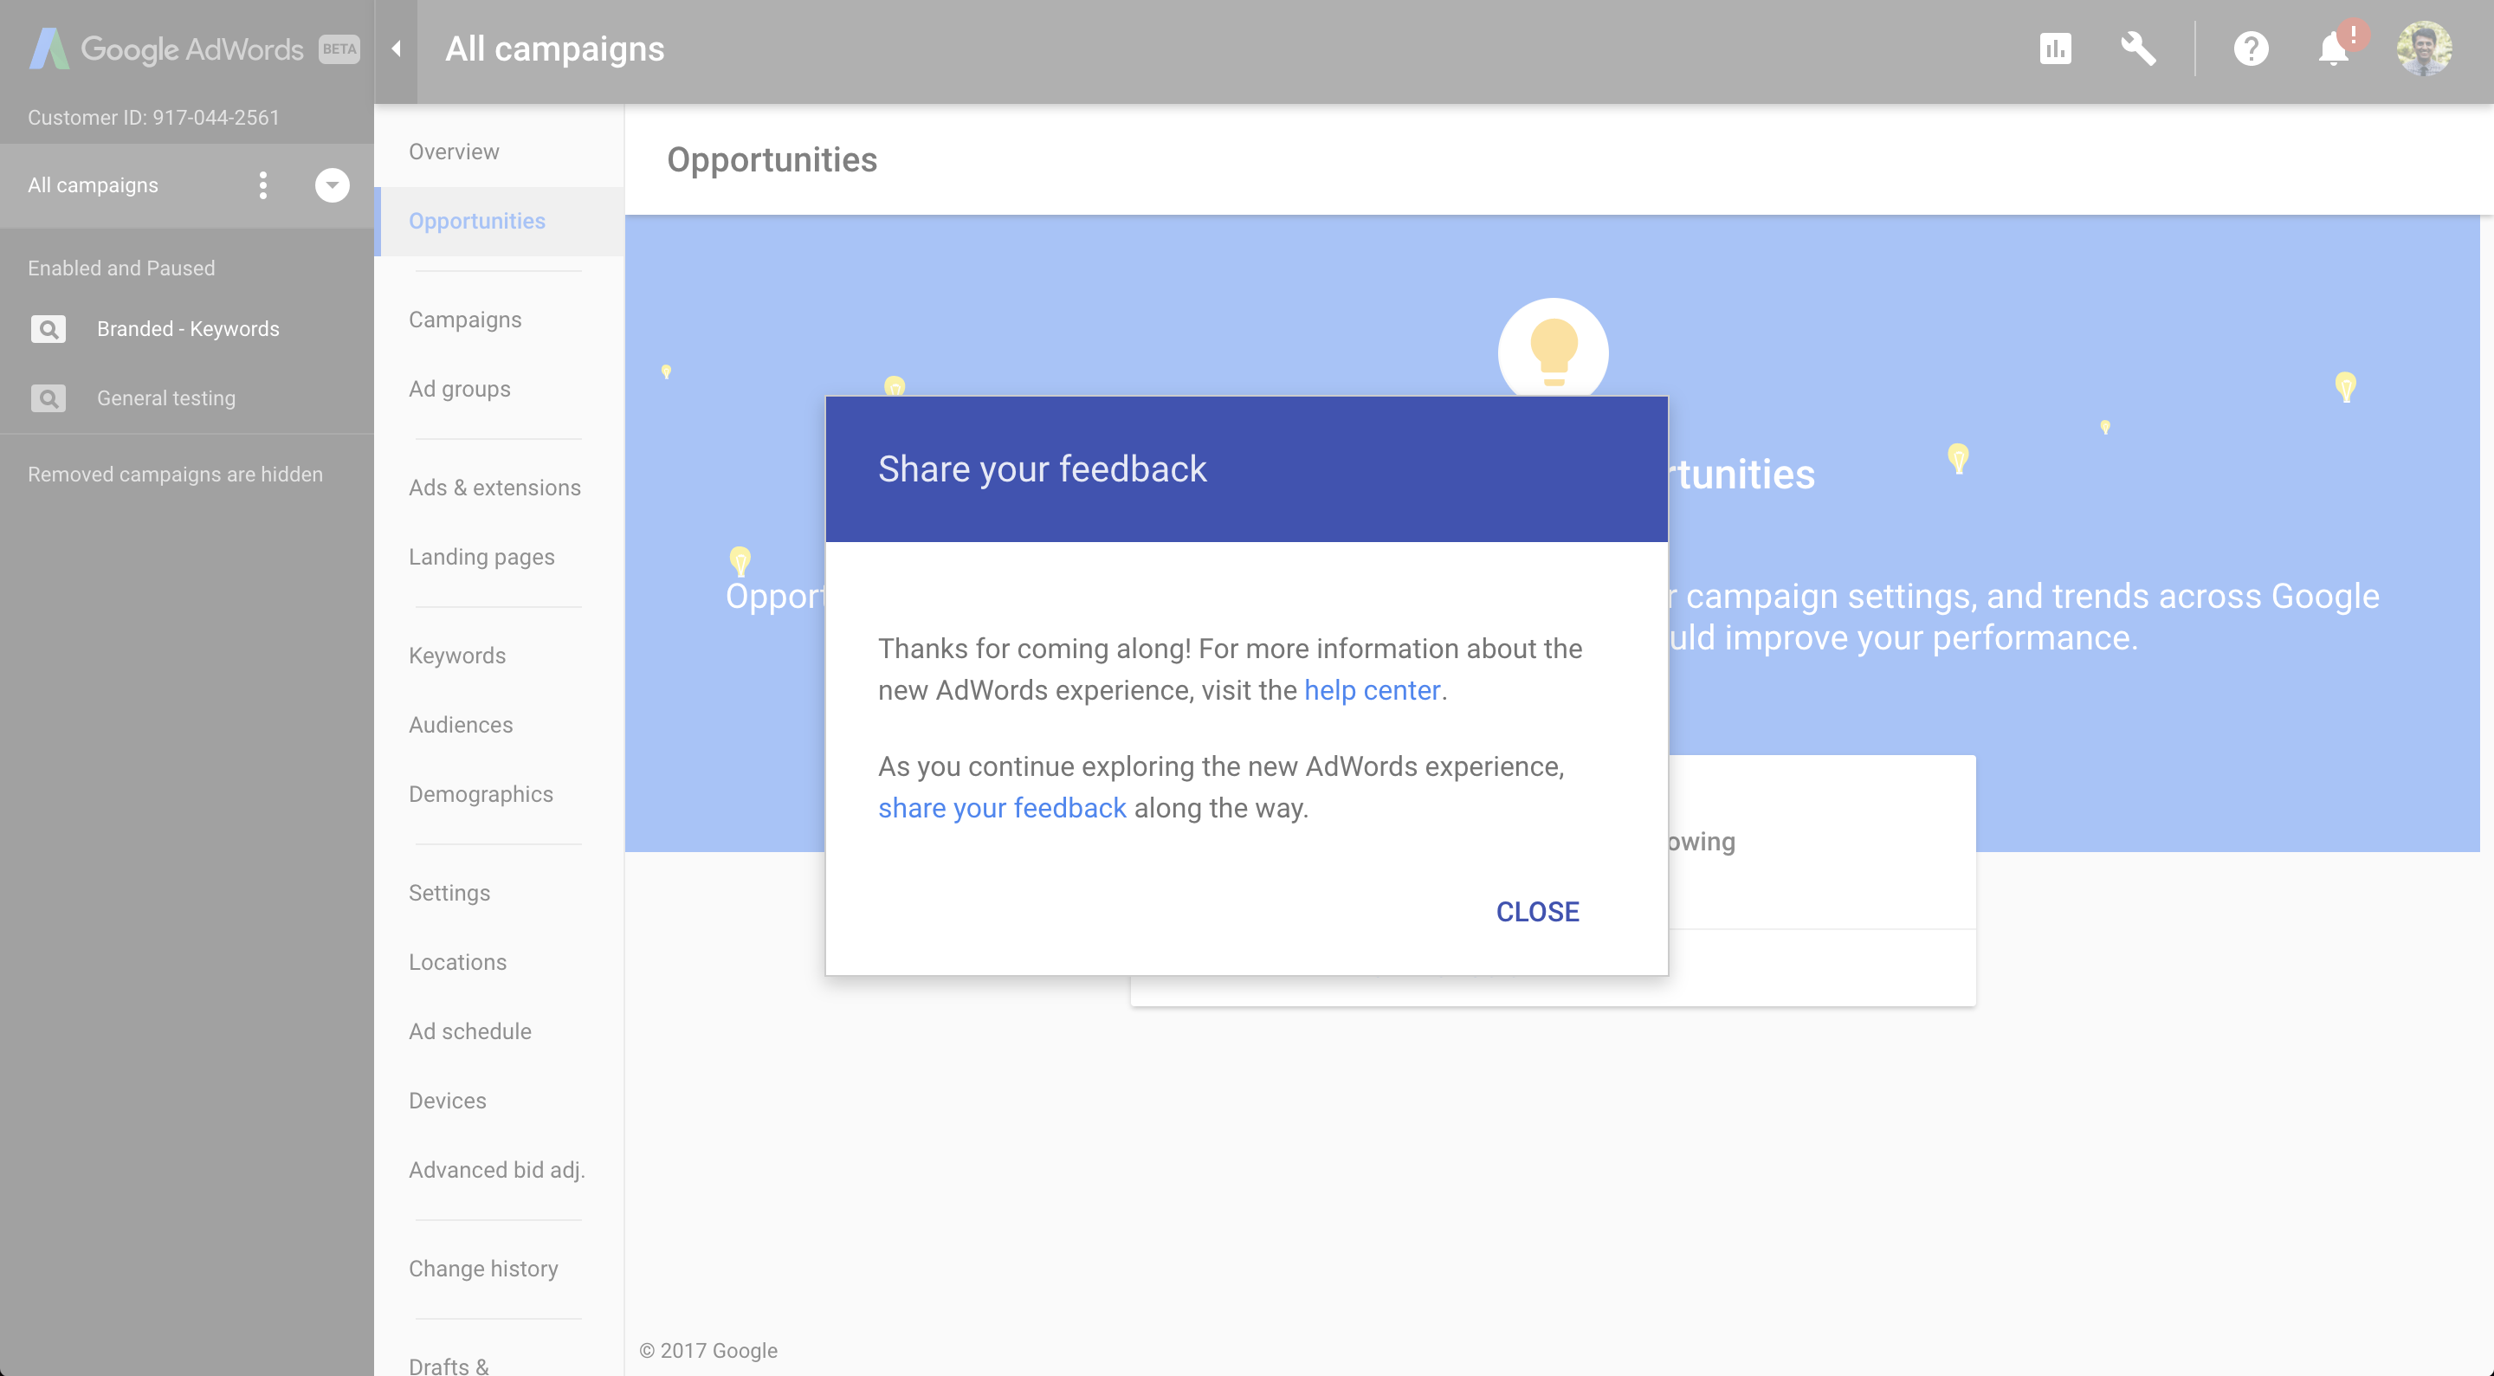The height and width of the screenshot is (1376, 2494).
Task: Open the three-dot menu beside All campaigns
Action: point(262,185)
